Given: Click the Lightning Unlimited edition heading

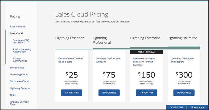Looking at the screenshot, I should (182, 38).
